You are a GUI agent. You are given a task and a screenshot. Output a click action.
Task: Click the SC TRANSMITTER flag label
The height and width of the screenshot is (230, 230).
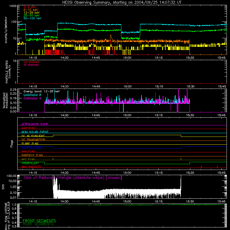33,139
